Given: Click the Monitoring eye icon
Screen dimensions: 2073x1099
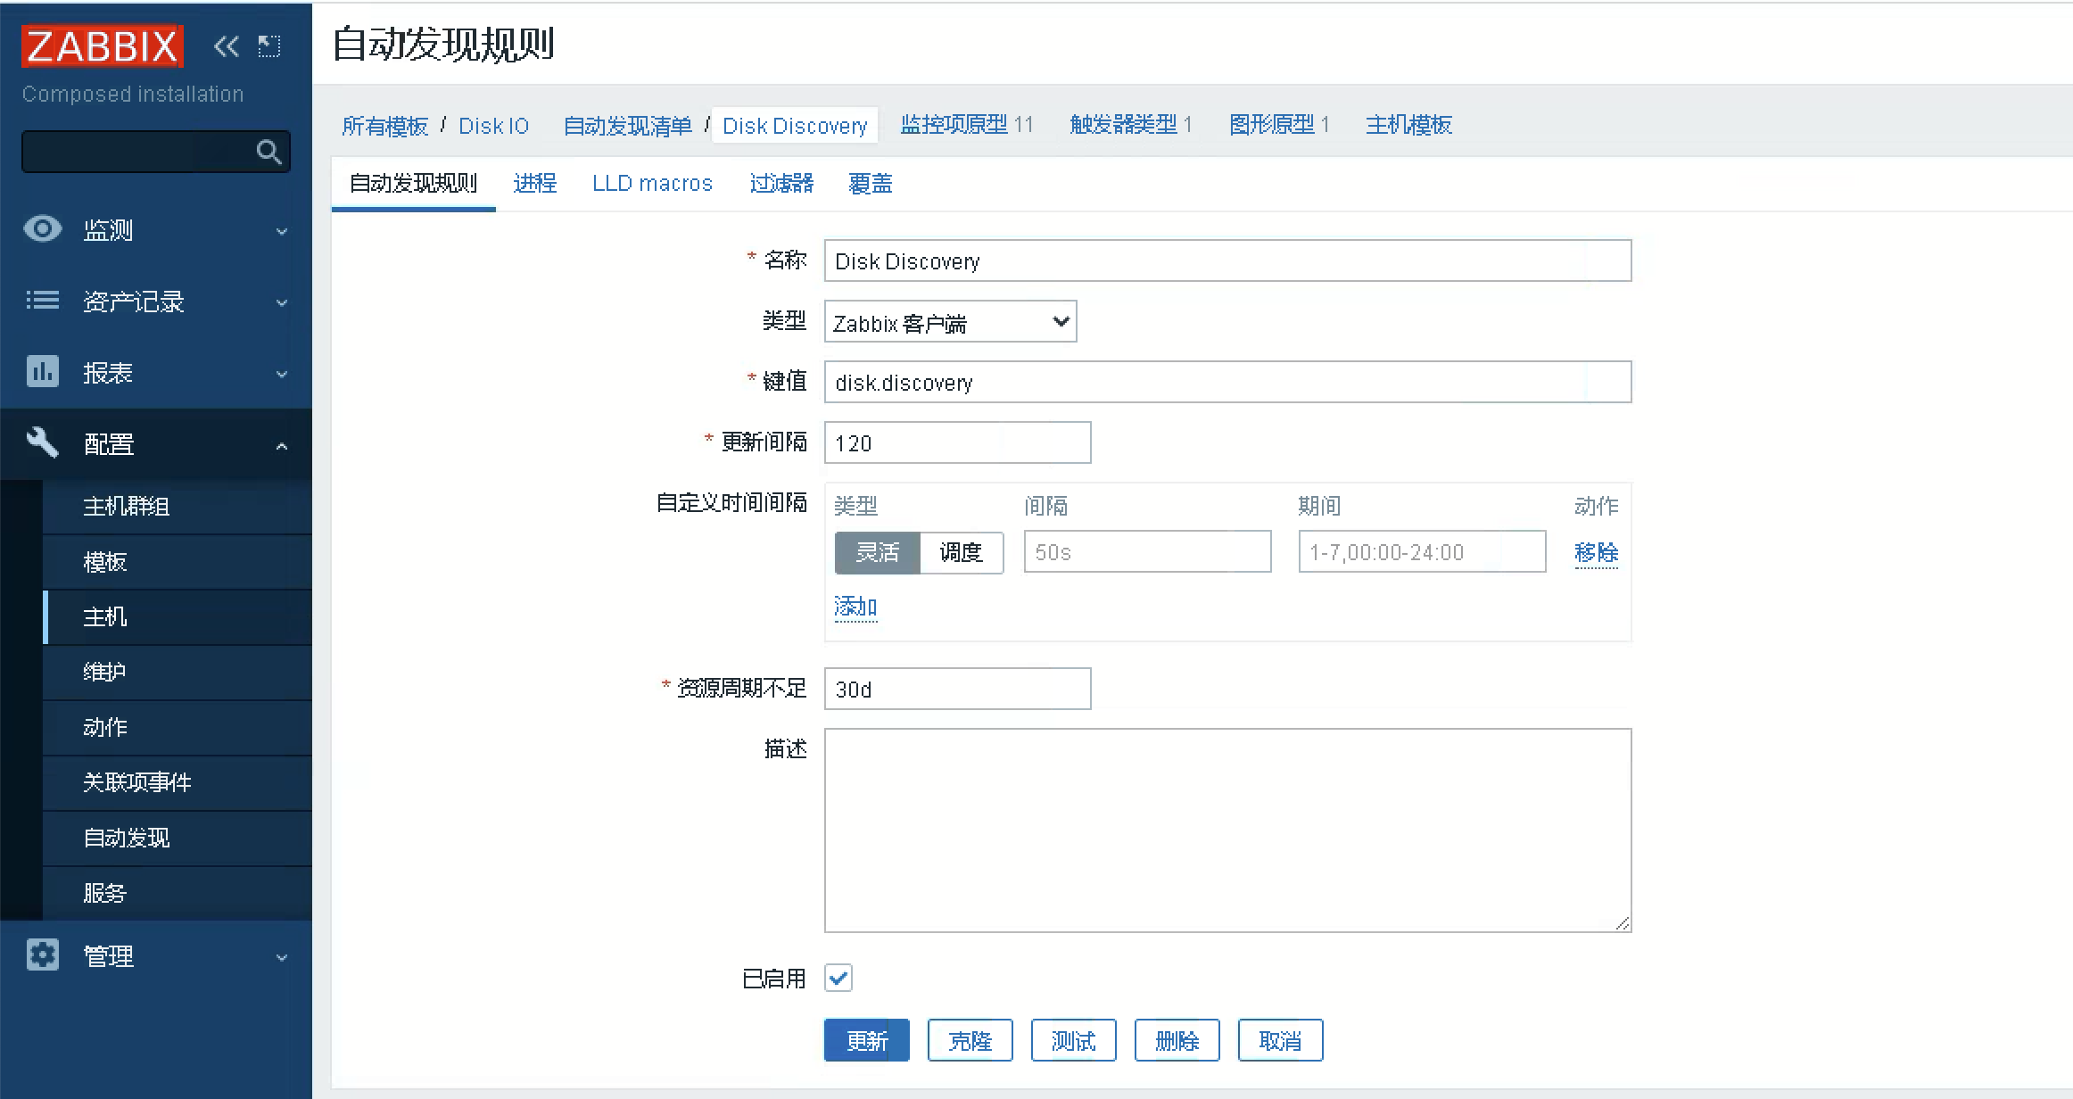Looking at the screenshot, I should pyautogui.click(x=42, y=229).
